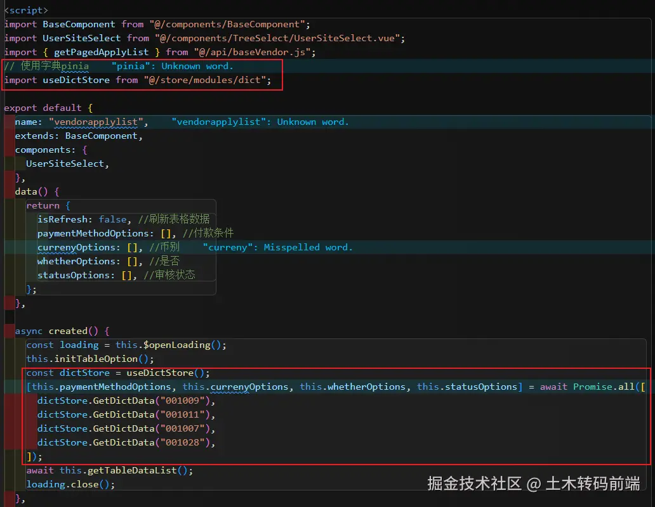Select "paymentMethodOptions: []," in data block

coord(107,233)
